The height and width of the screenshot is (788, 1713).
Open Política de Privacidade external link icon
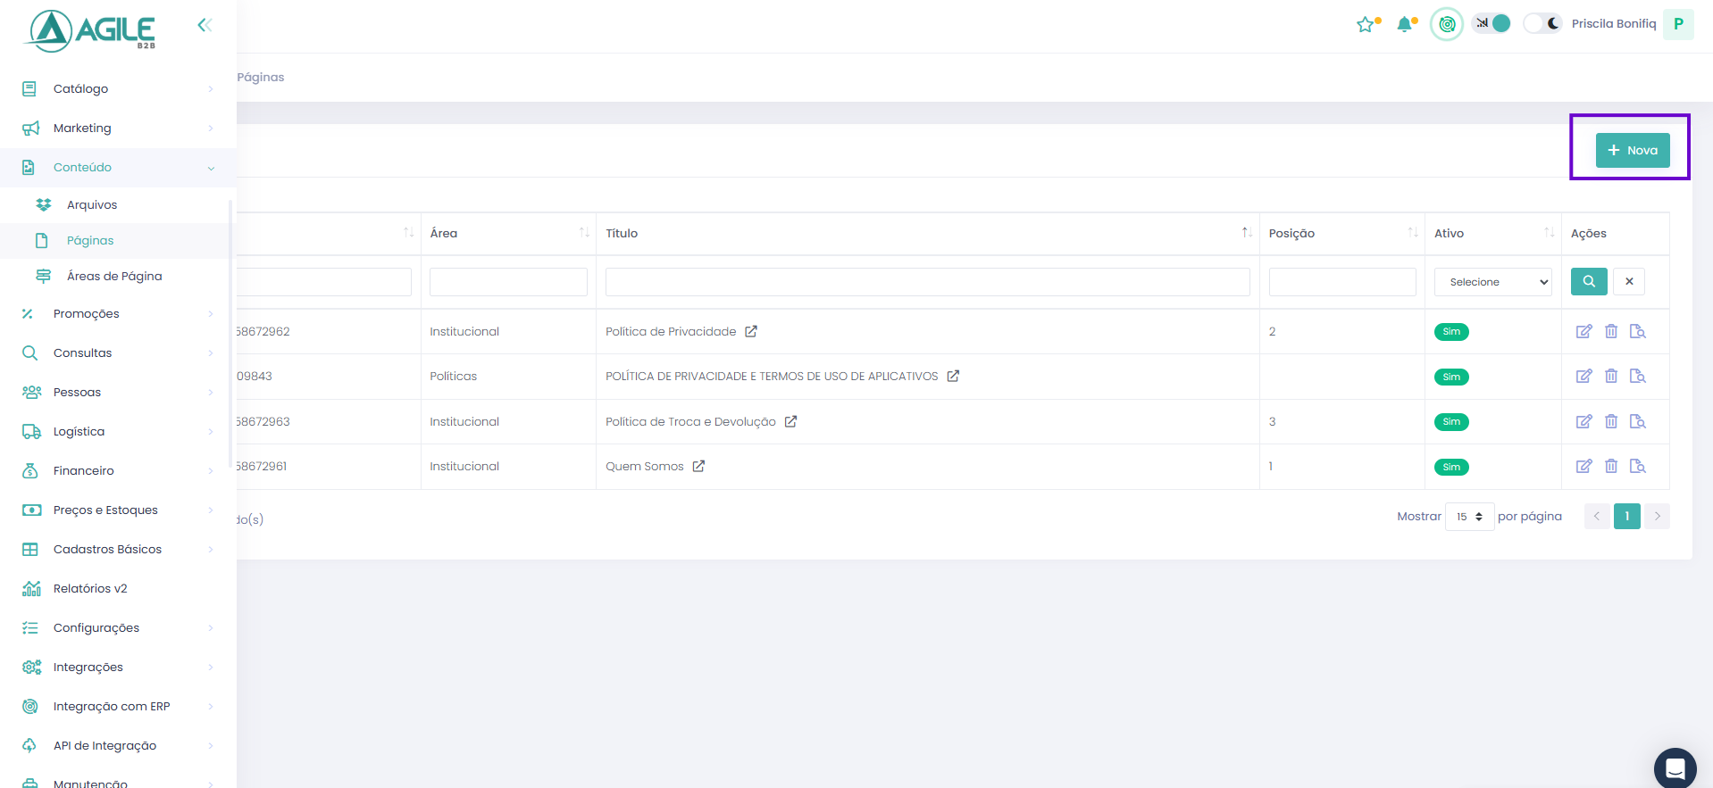click(751, 331)
